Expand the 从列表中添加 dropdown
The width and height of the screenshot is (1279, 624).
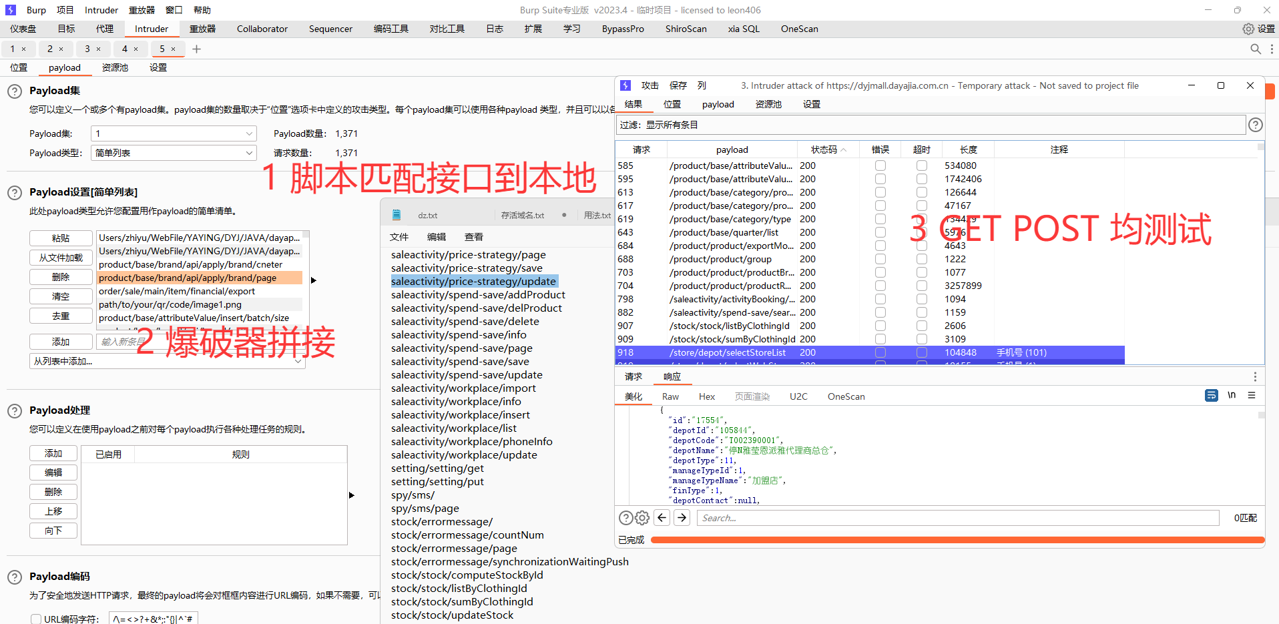coord(168,361)
